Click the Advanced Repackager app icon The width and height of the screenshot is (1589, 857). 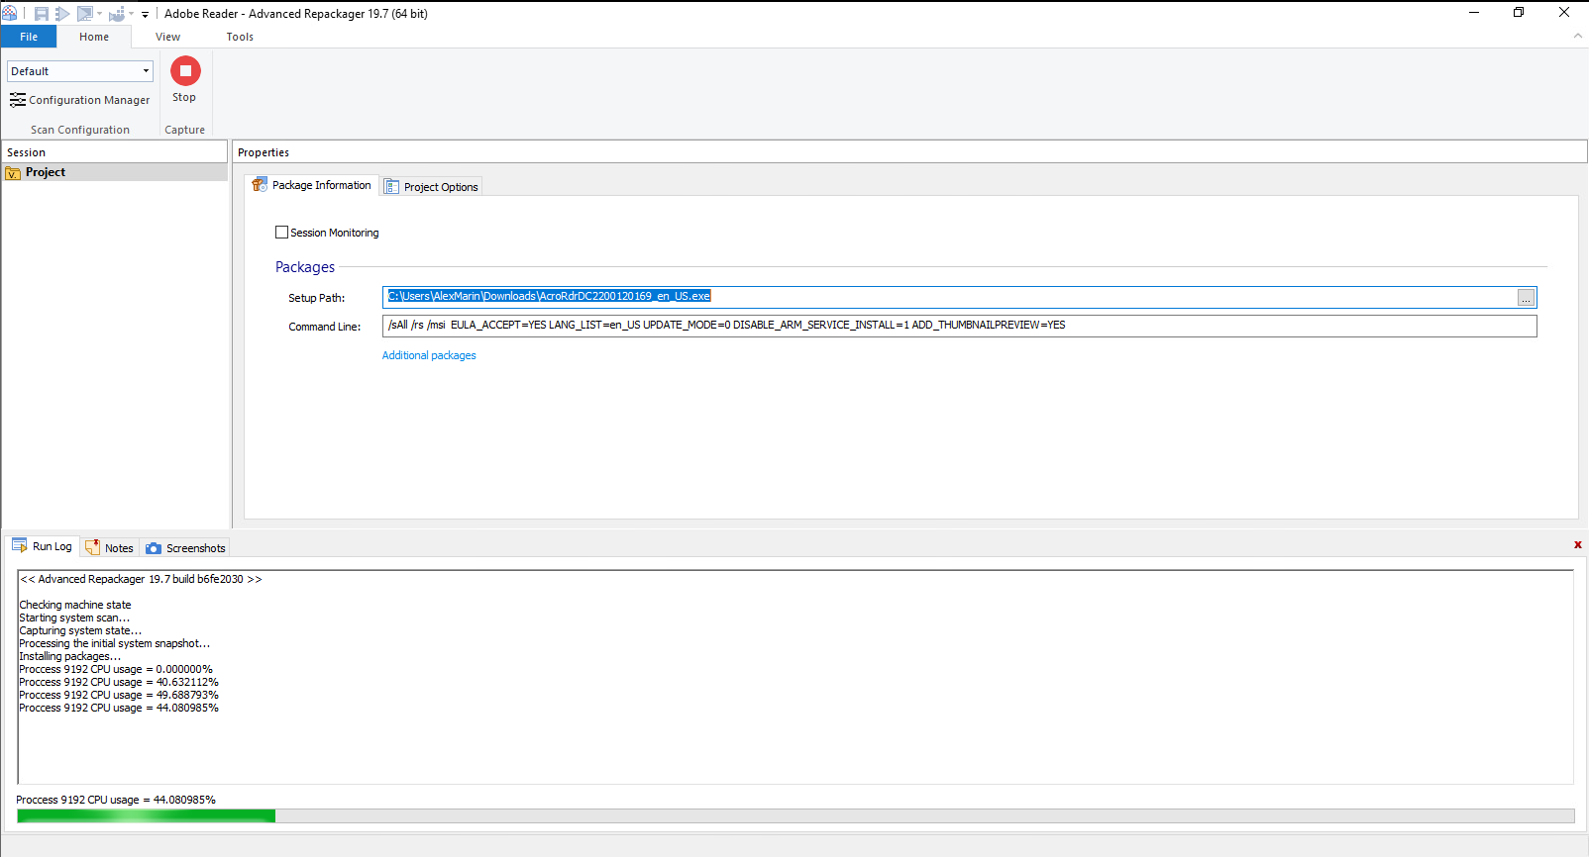(9, 13)
